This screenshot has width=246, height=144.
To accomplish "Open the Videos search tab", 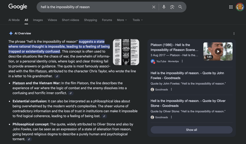I will tap(52, 20).
